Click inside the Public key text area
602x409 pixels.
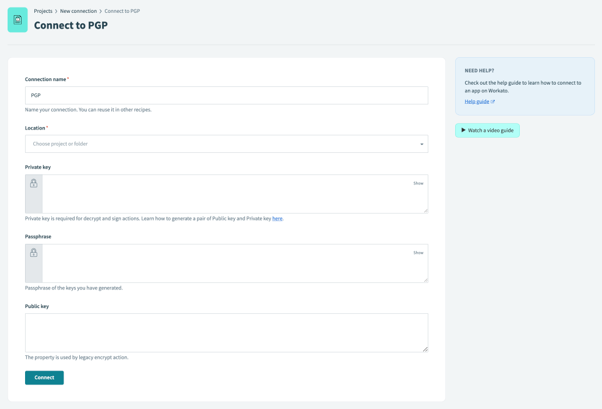(x=226, y=333)
